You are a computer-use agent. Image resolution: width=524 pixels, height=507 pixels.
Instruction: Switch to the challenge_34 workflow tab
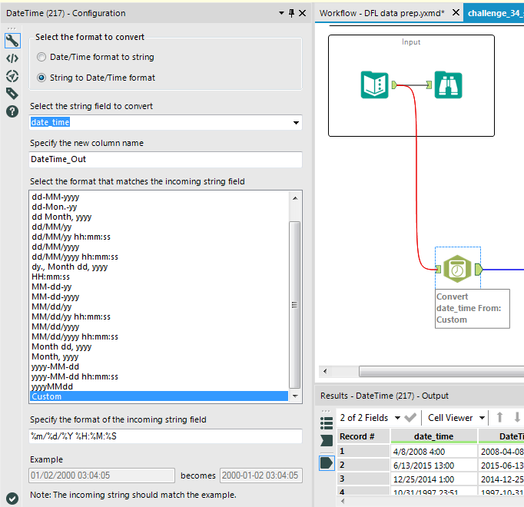point(495,13)
